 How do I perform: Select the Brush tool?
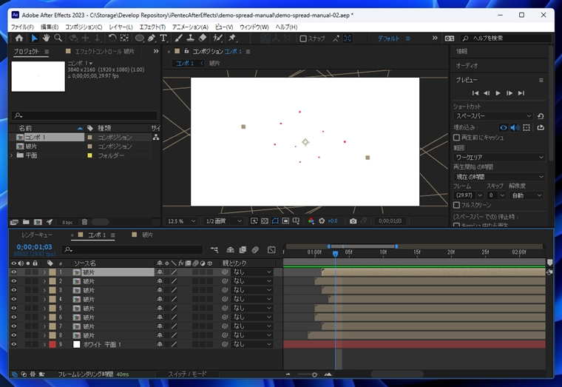pos(179,38)
